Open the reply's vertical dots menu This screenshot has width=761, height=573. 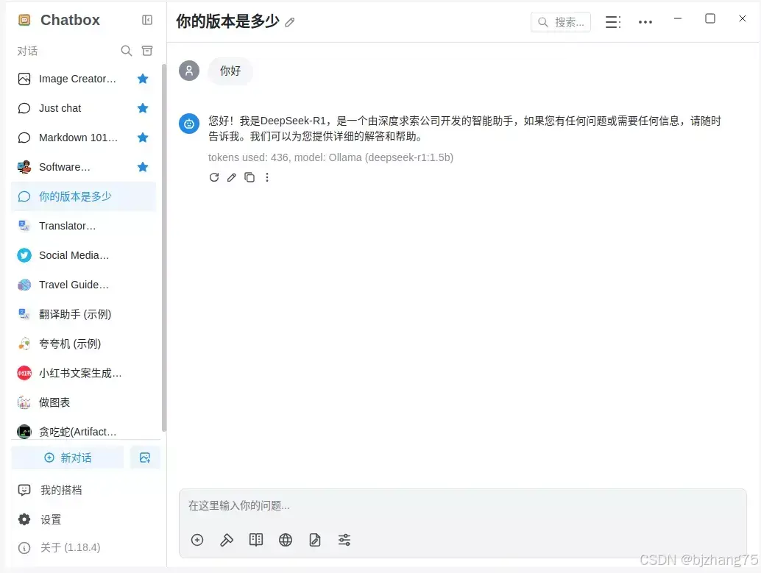coord(267,177)
